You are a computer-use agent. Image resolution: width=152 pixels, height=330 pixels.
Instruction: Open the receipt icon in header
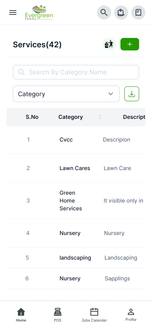138,13
